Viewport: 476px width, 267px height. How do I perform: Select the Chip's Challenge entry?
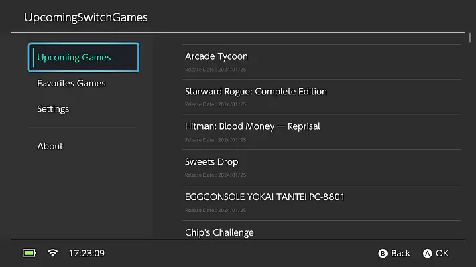[x=322, y=230]
